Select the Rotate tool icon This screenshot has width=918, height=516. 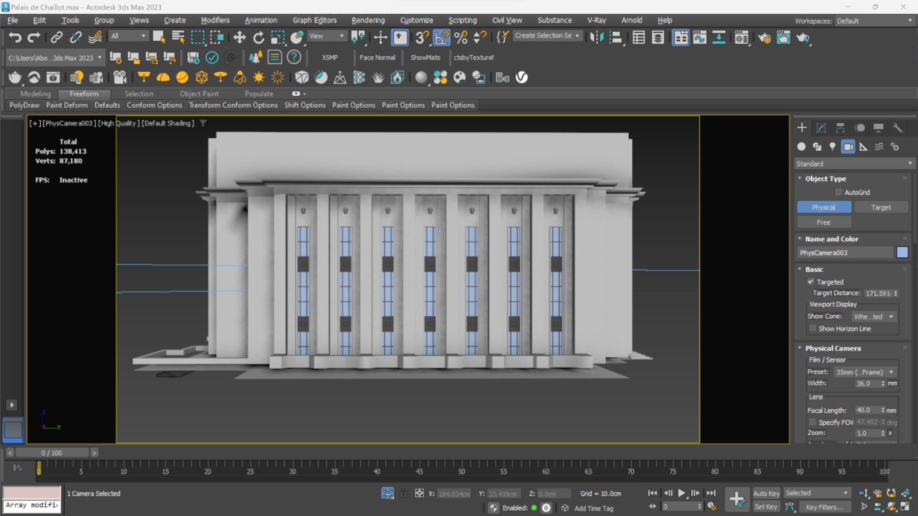(x=259, y=38)
